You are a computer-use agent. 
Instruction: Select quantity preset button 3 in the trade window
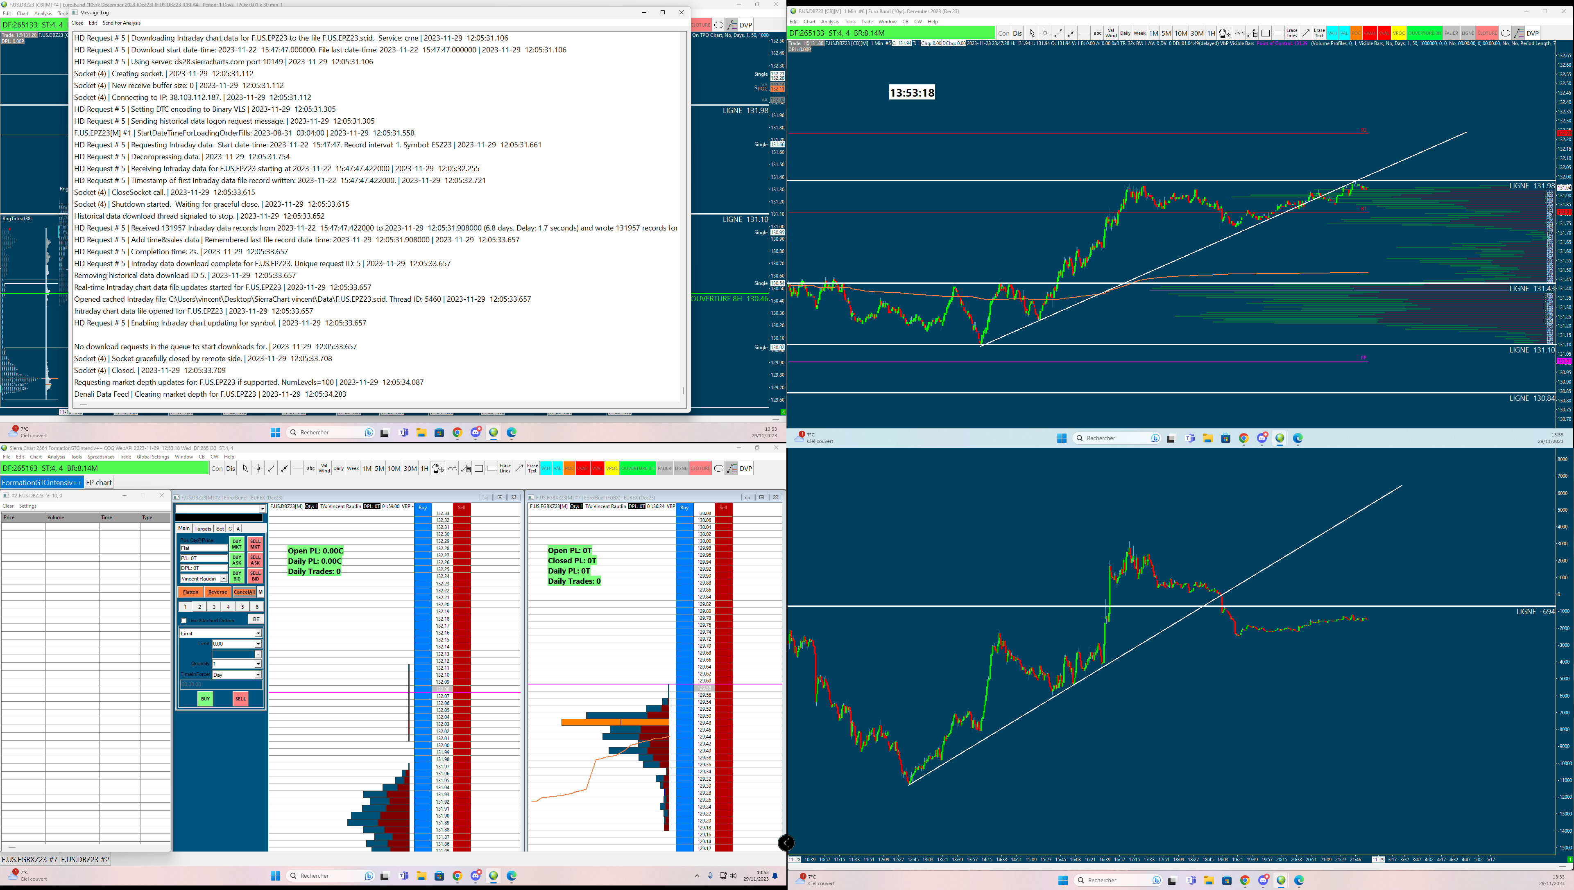pos(214,607)
